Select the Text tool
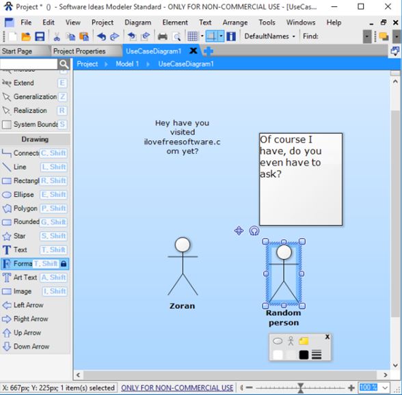402x395 pixels. tap(34, 250)
